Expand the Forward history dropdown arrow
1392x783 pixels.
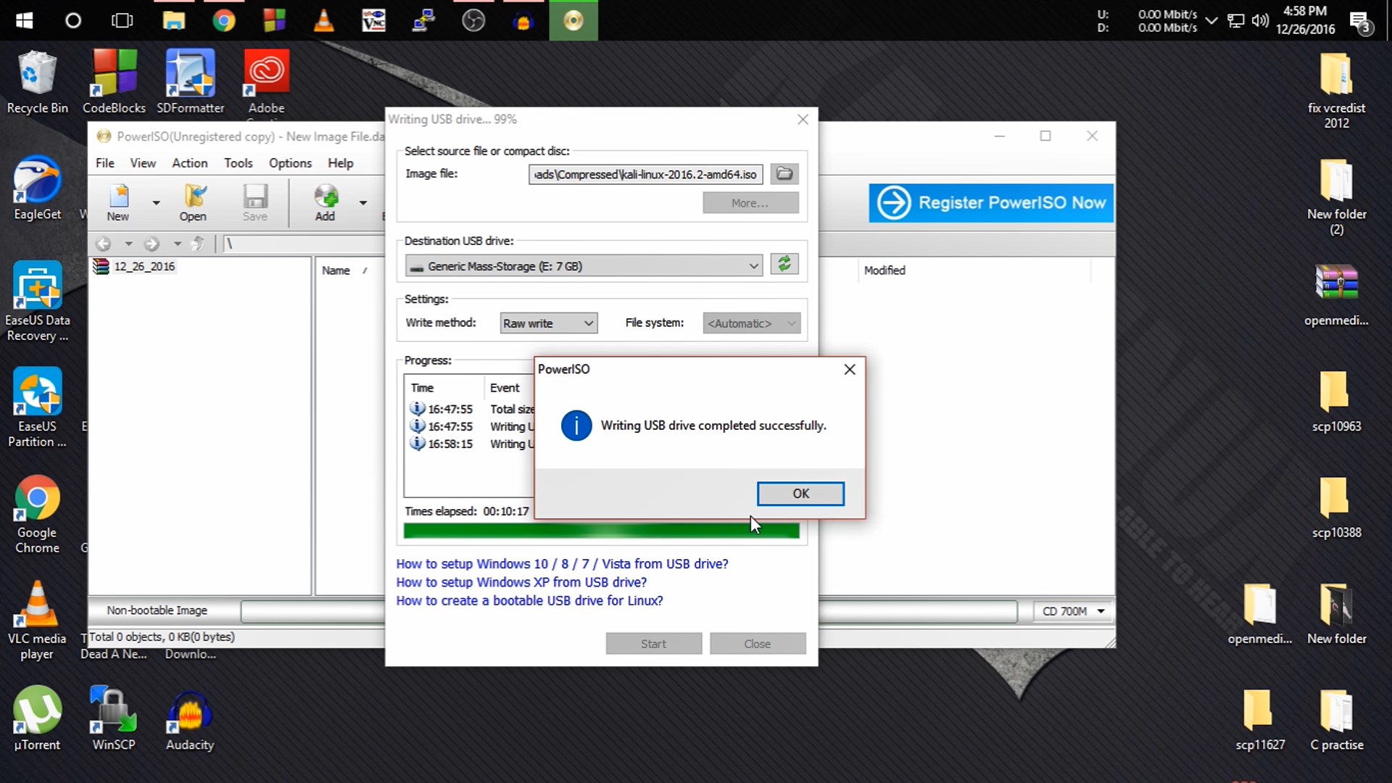(x=177, y=244)
